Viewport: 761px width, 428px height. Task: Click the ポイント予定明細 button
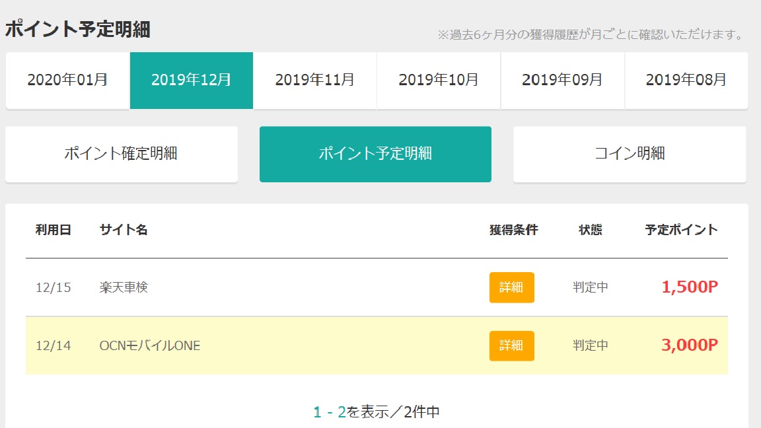(x=375, y=155)
